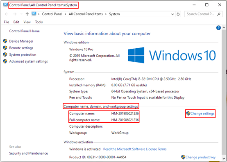Click the vertical scrollbar track

click(x=224, y=92)
